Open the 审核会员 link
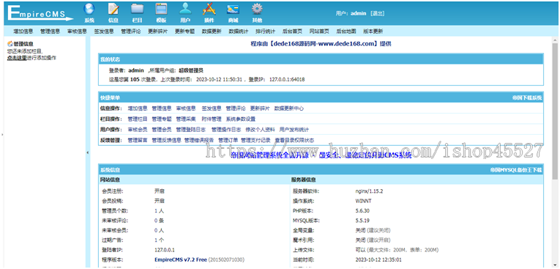This screenshot has width=560, height=269. (138, 130)
